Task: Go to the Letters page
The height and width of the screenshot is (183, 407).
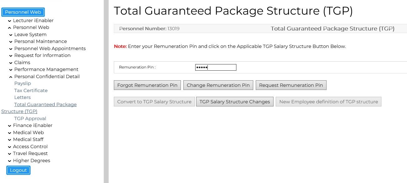Action: tap(22, 97)
